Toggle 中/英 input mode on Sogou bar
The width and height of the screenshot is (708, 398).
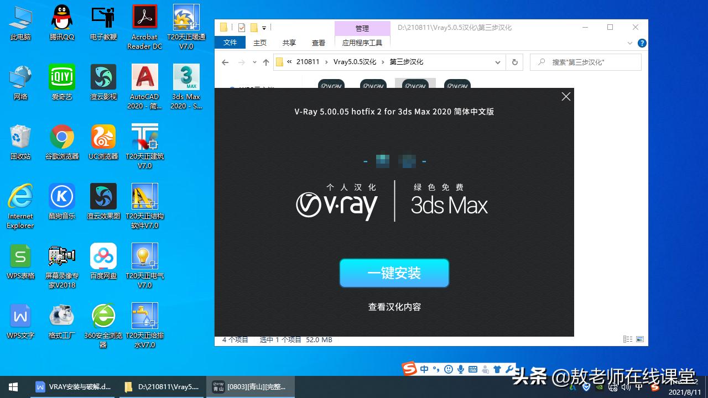click(424, 369)
